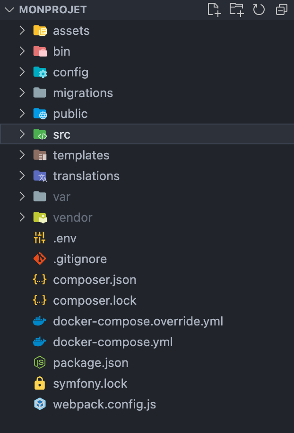This screenshot has width=294, height=433.
Task: Open the composer.lock file
Action: click(x=95, y=300)
